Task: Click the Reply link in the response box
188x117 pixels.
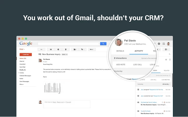Action: click(54, 102)
